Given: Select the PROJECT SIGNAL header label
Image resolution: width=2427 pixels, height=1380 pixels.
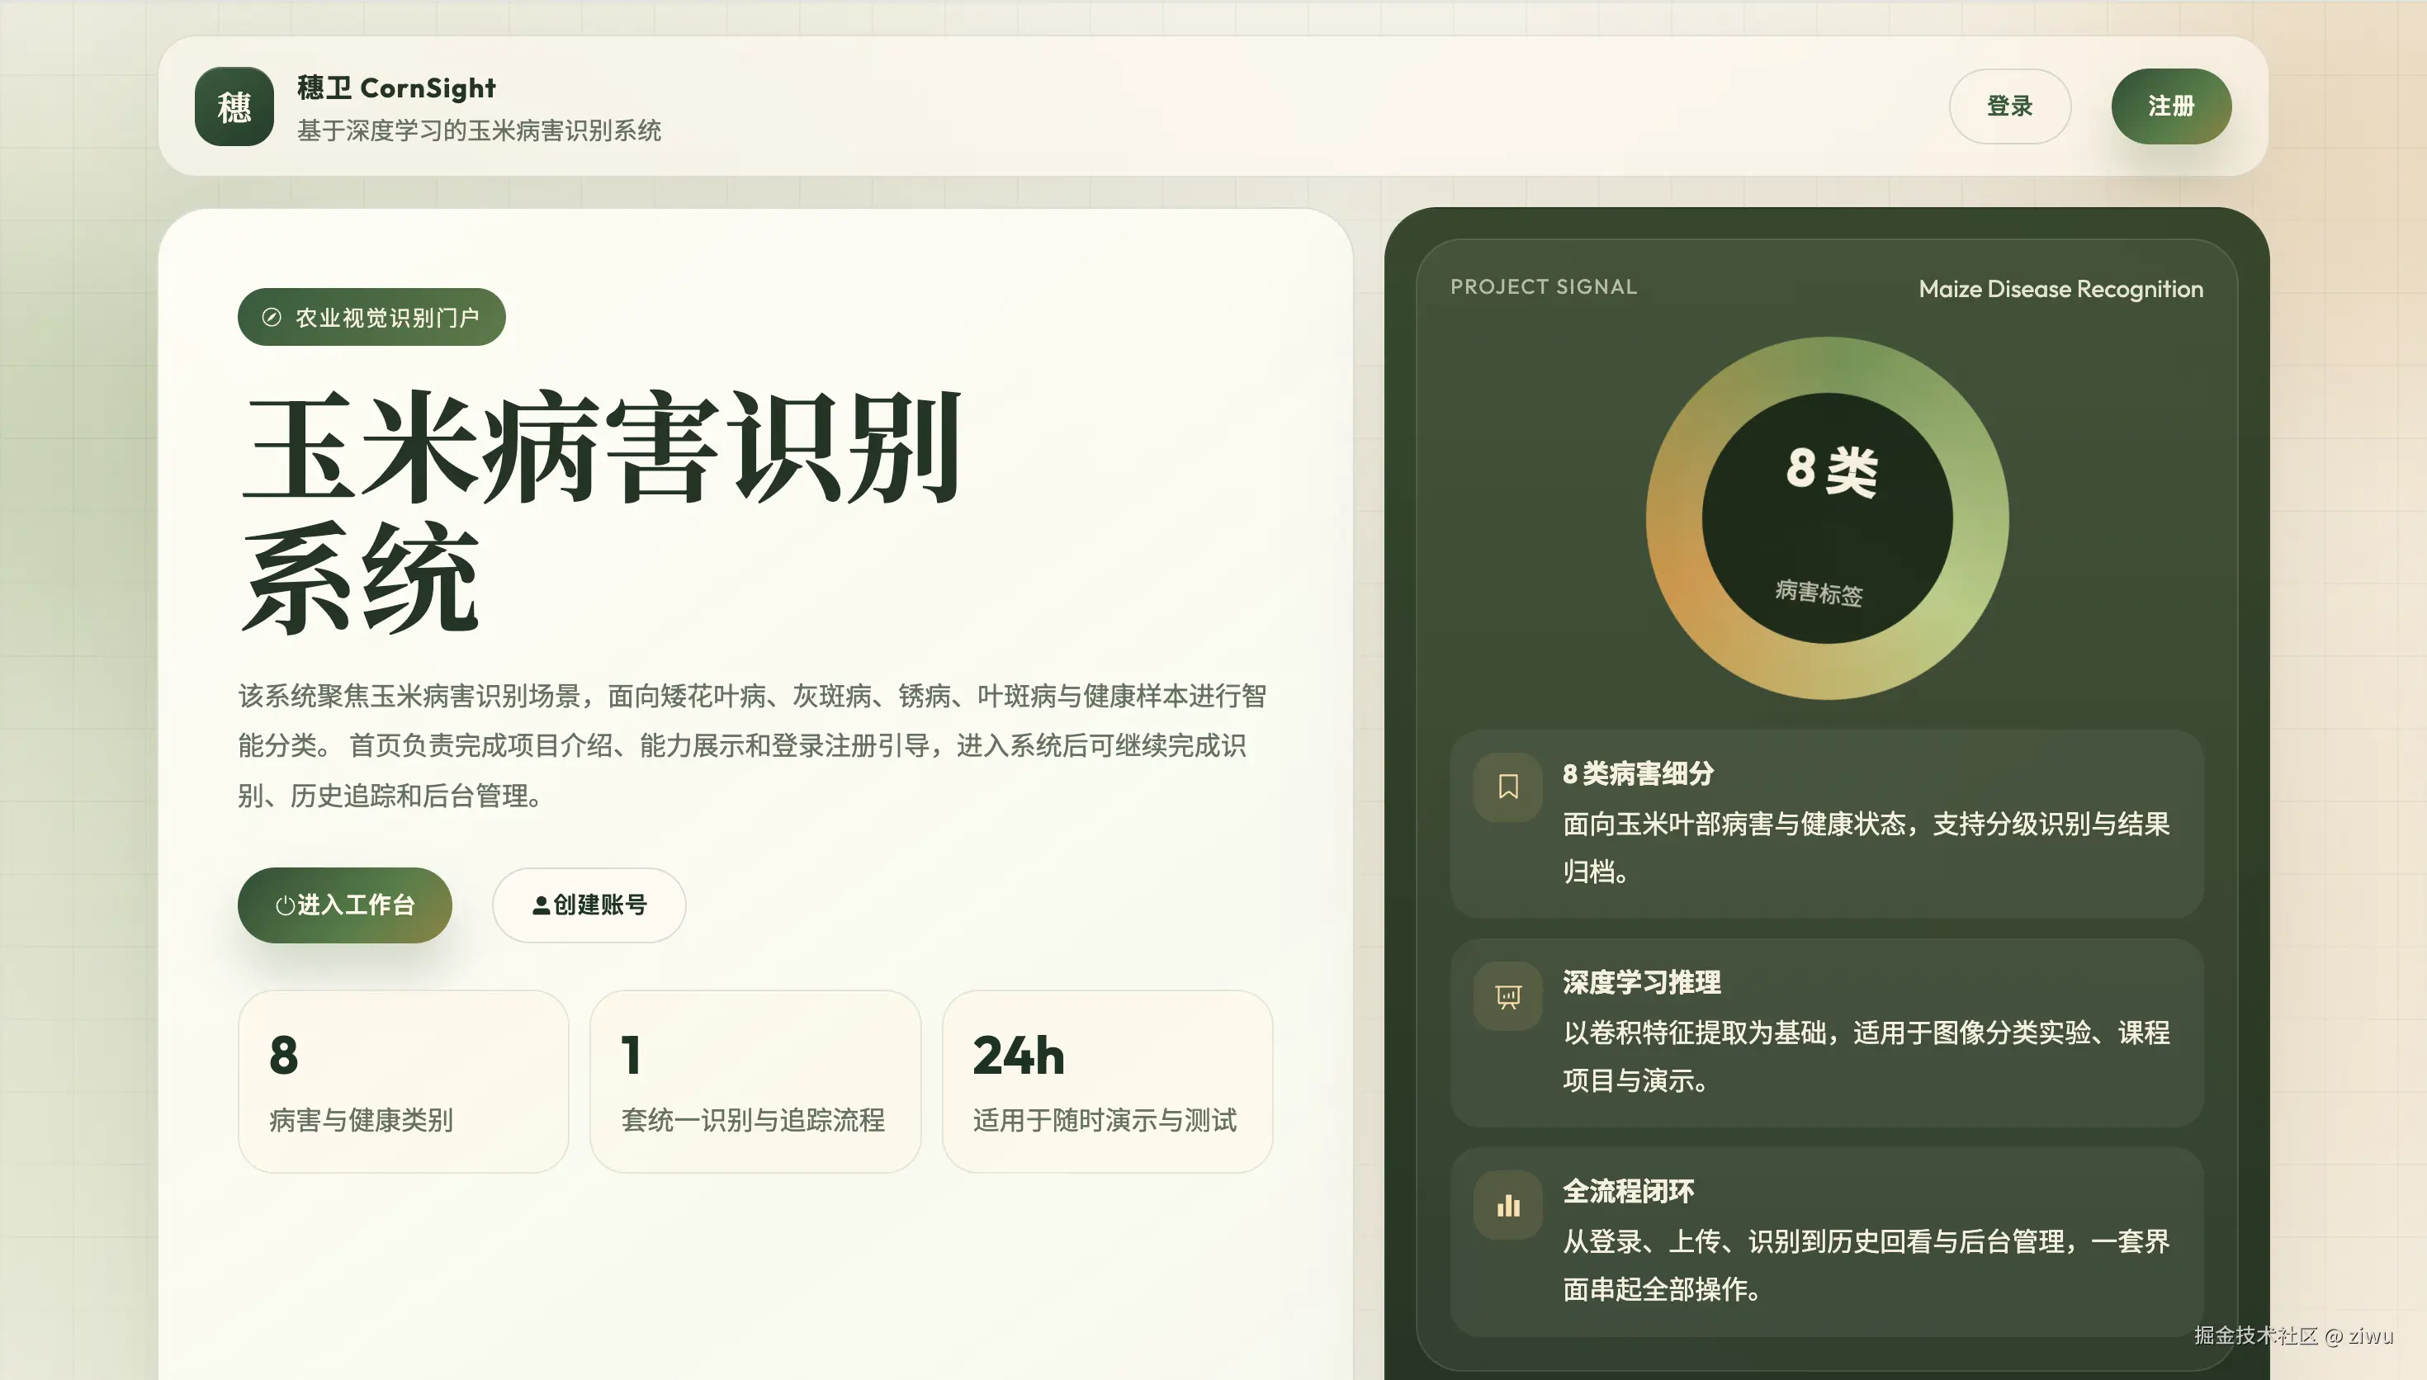Looking at the screenshot, I should (x=1544, y=287).
